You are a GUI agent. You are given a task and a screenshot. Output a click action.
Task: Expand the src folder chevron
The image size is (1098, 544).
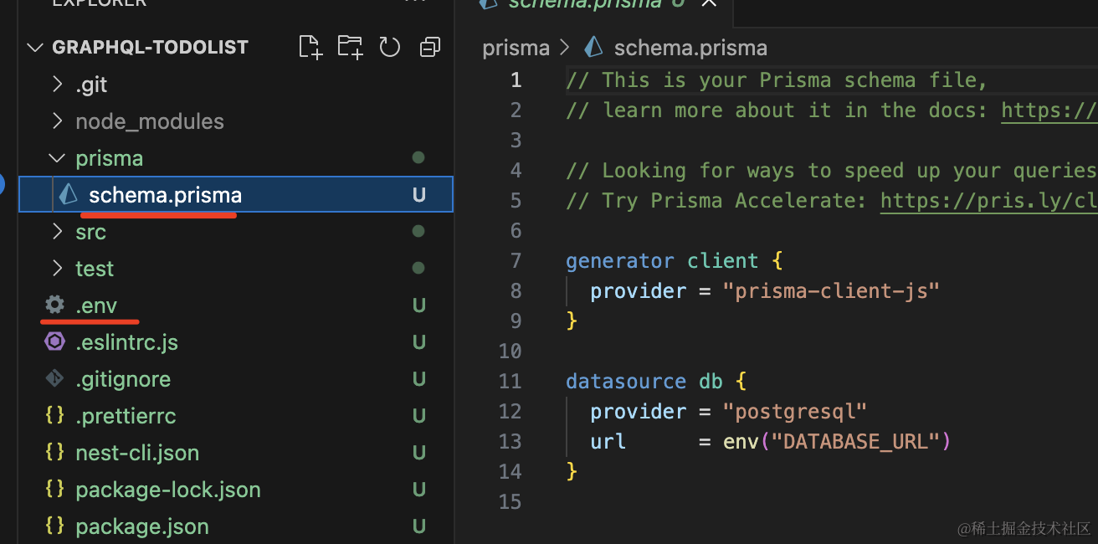click(x=57, y=232)
